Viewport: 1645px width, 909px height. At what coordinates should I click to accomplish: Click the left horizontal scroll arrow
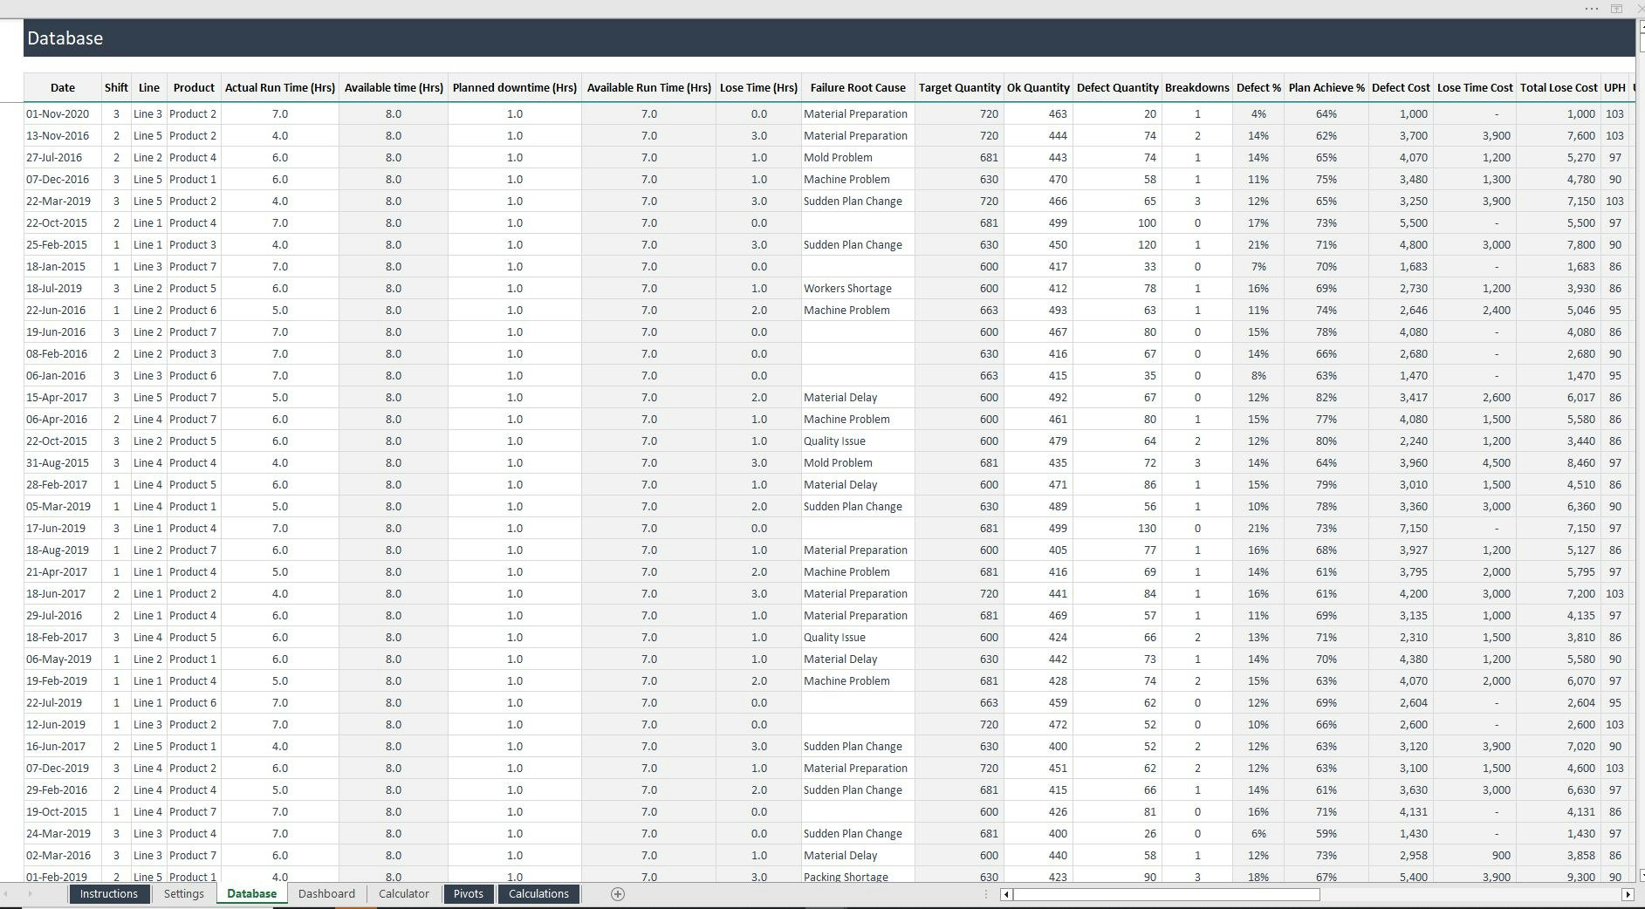(1005, 894)
